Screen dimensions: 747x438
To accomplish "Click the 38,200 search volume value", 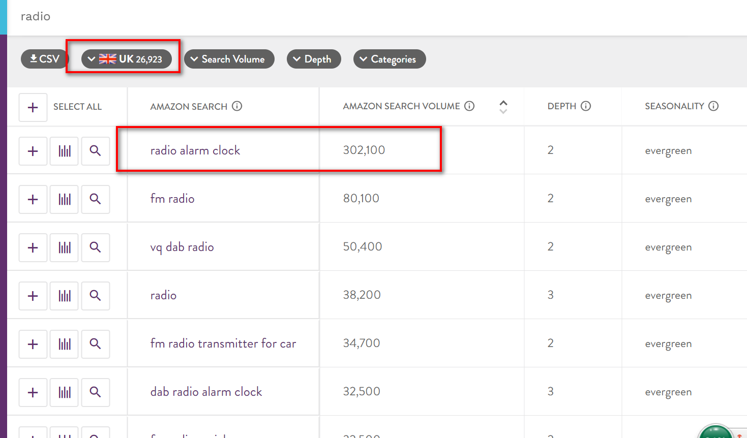I will (x=362, y=295).
